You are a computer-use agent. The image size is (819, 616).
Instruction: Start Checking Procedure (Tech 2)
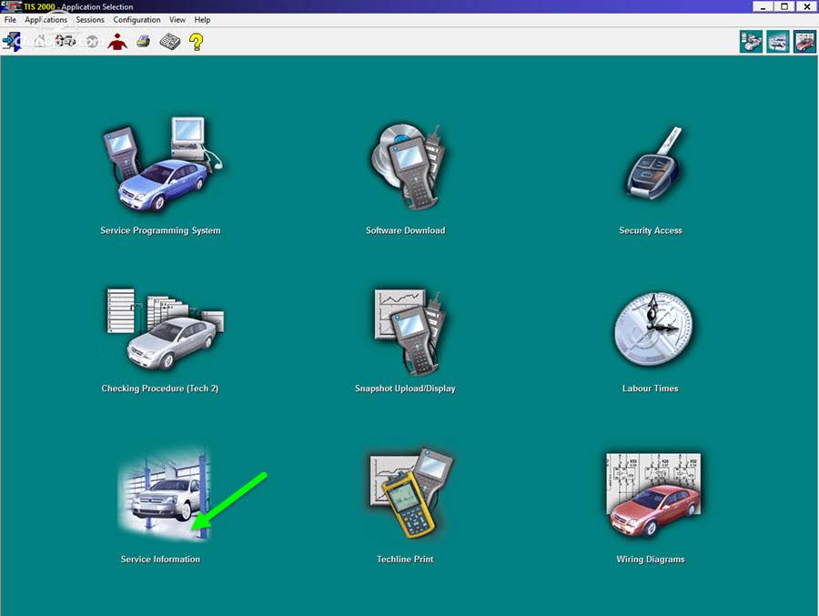(166, 329)
